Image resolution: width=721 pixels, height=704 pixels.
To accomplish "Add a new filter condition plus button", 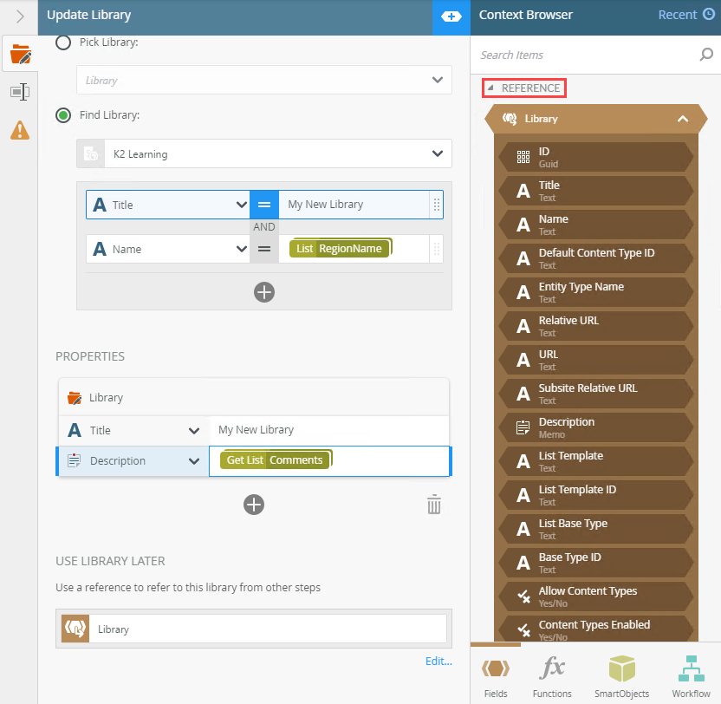I will click(x=264, y=292).
